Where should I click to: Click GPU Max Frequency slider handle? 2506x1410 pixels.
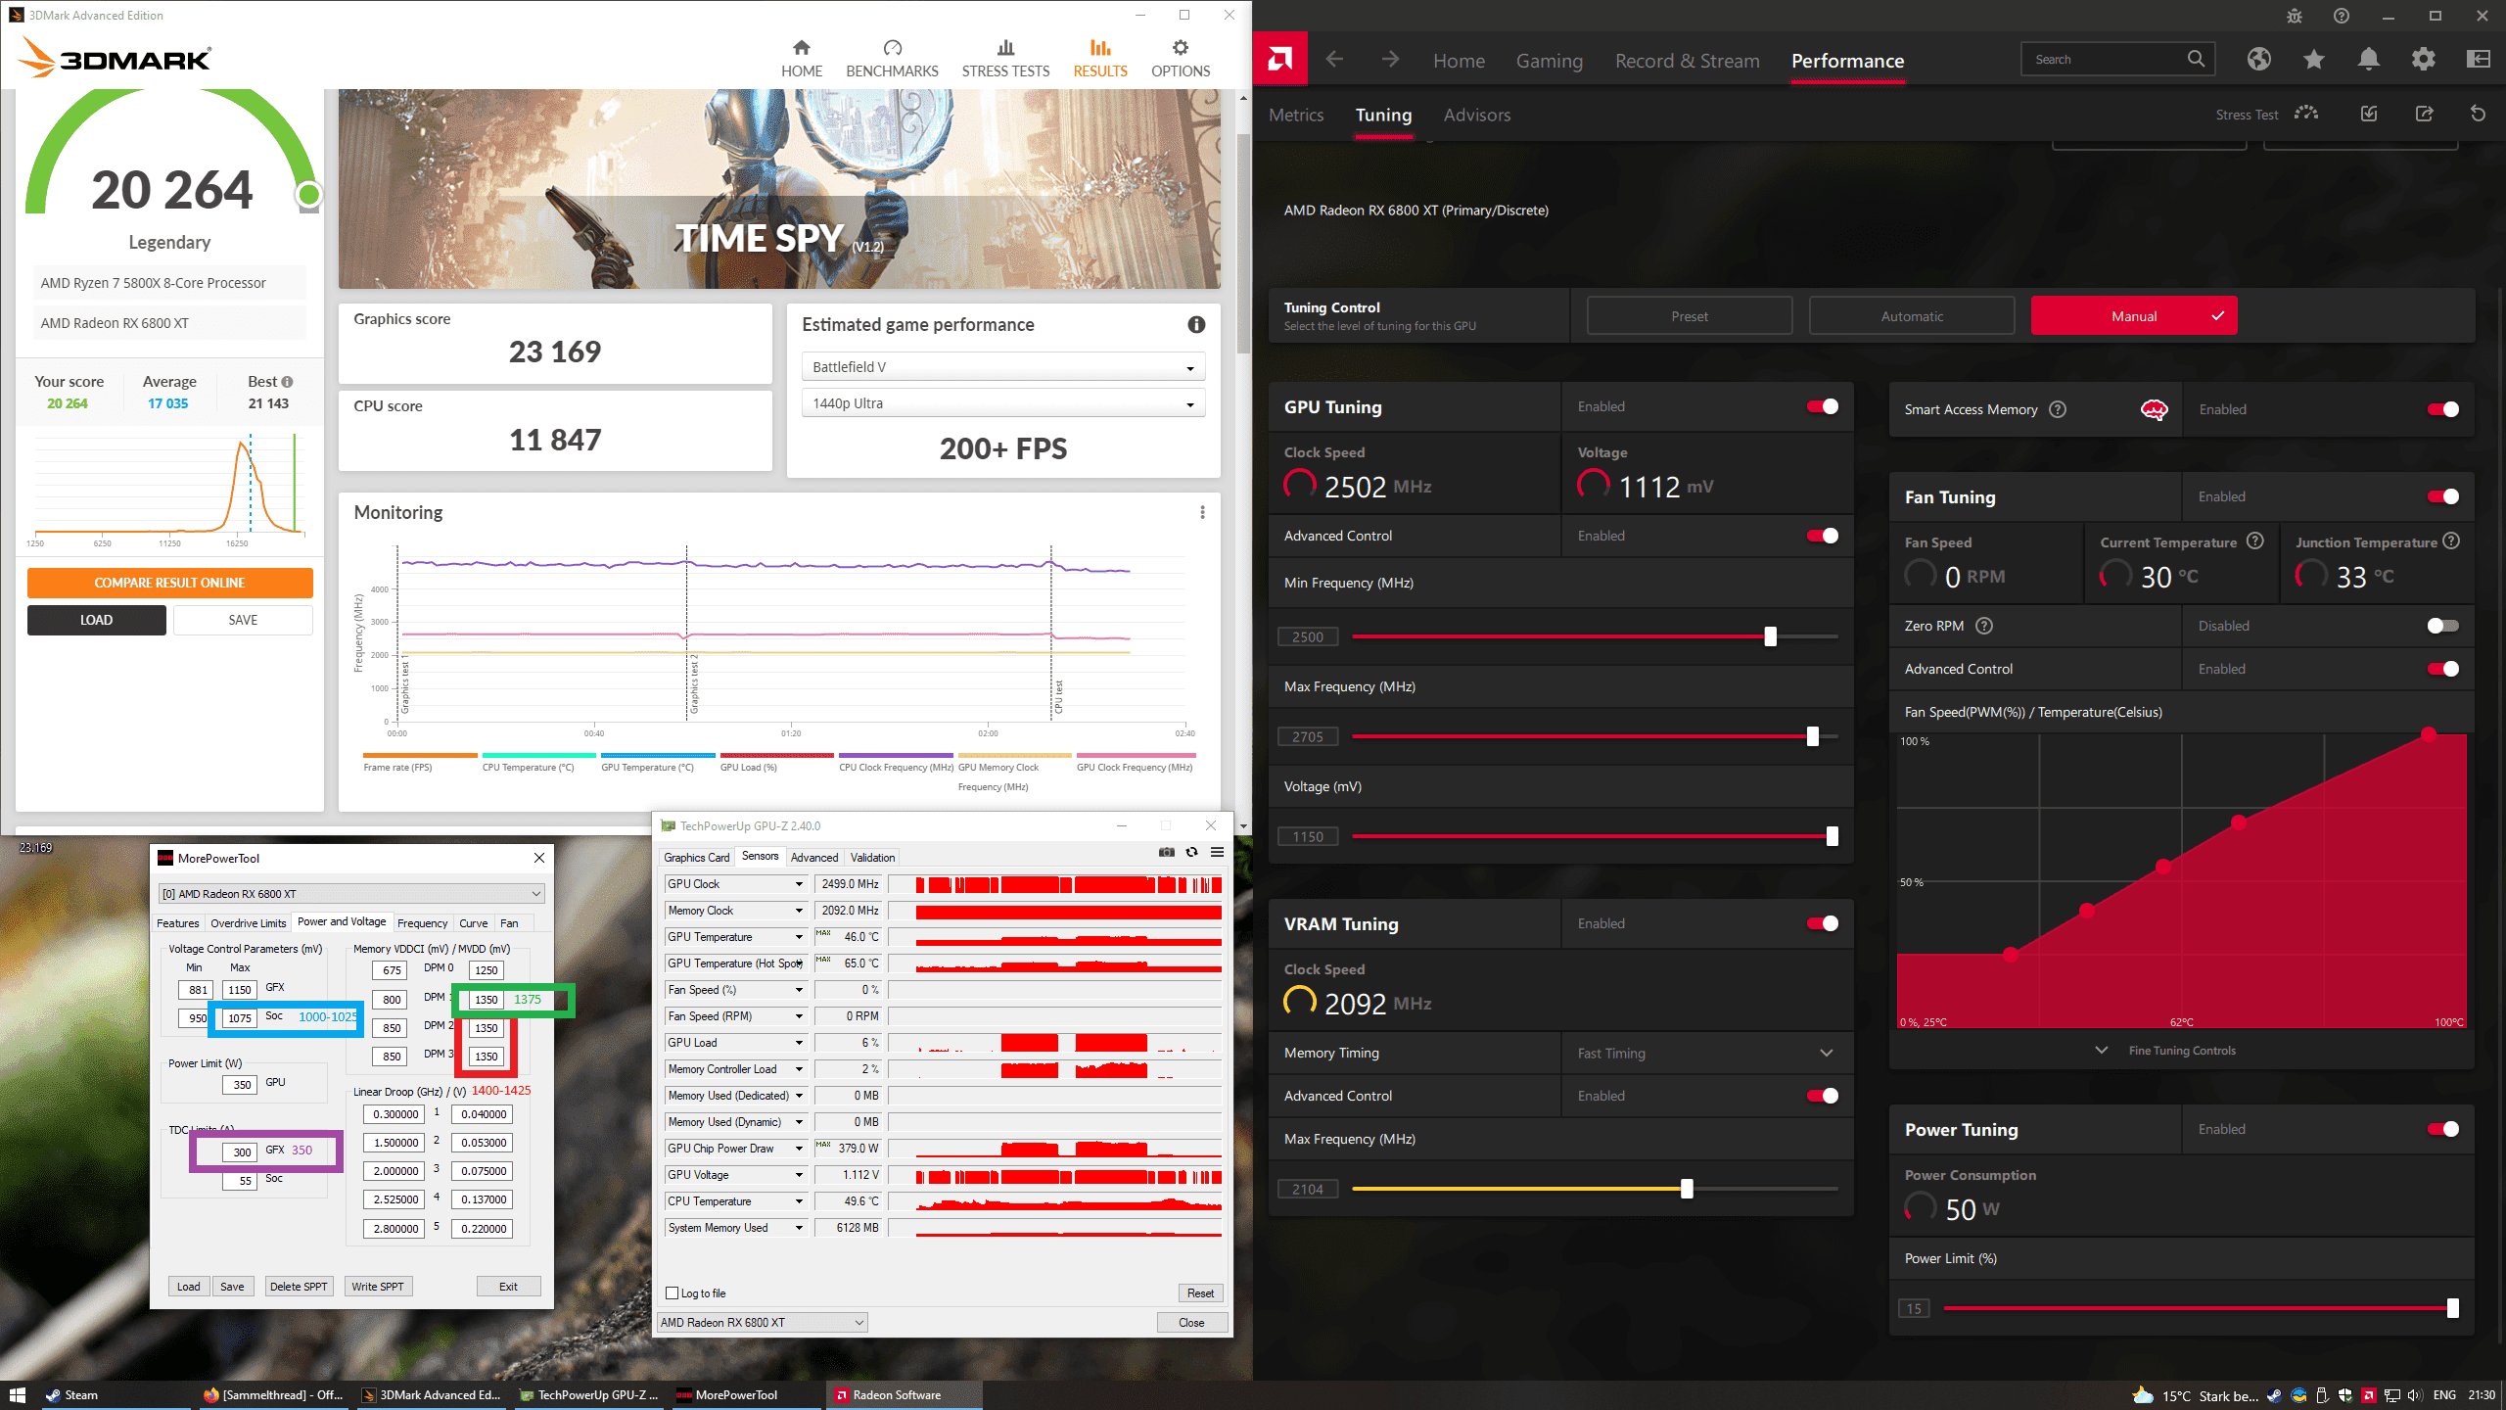(x=1812, y=736)
